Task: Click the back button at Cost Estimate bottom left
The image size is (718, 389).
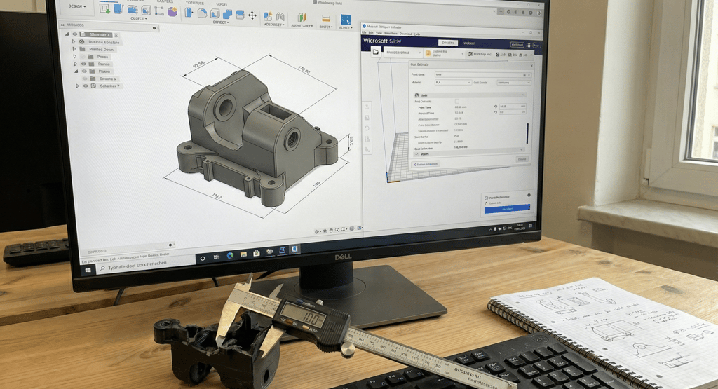Action: pyautogui.click(x=426, y=164)
